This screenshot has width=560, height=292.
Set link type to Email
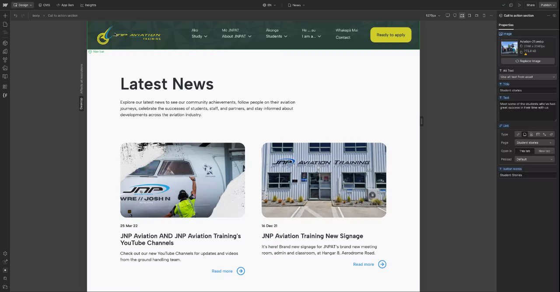538,134
